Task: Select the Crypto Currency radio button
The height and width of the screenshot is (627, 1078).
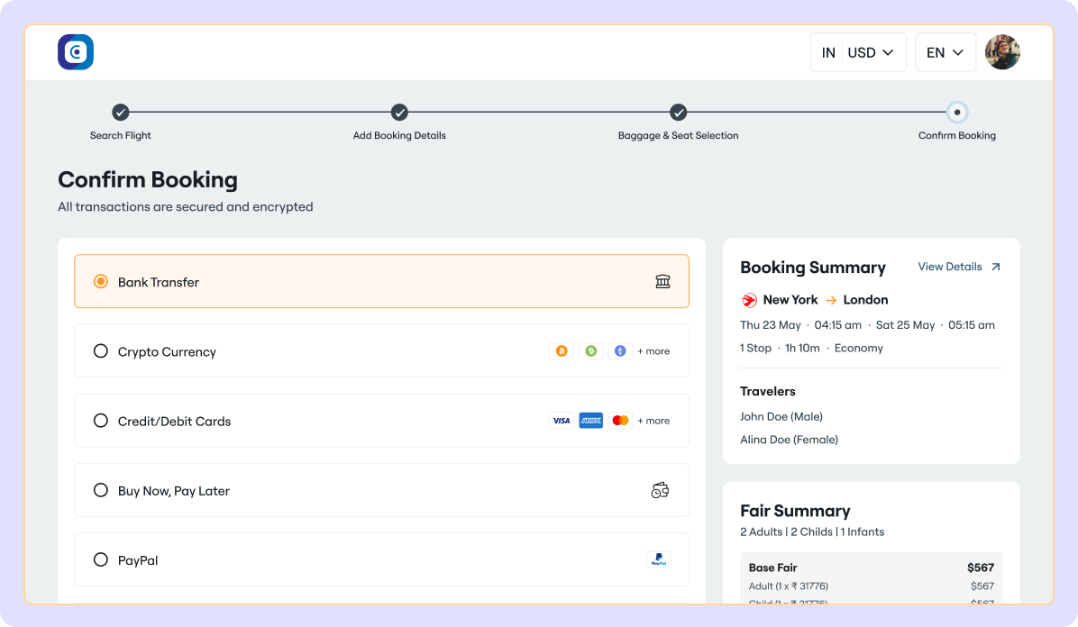Action: (100, 350)
